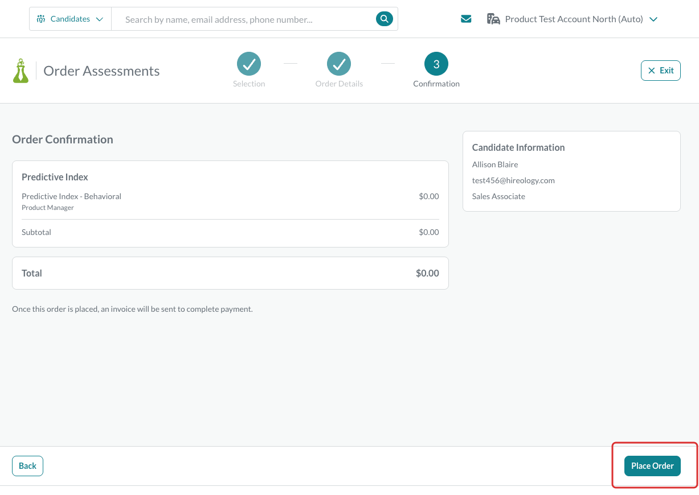699x495 pixels.
Task: Click the Allison Blaire candidate name
Action: pyautogui.click(x=495, y=164)
